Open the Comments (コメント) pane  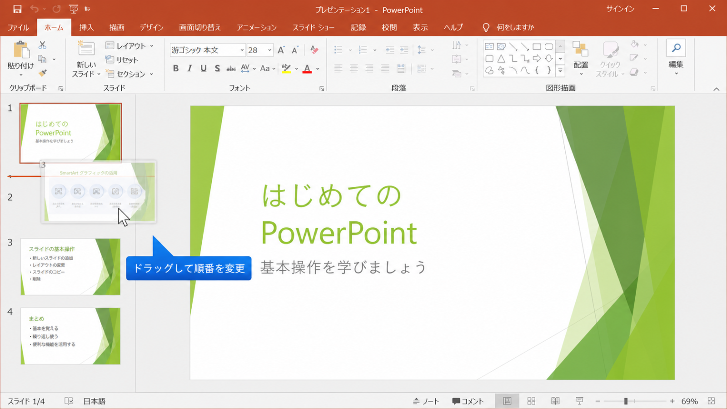coord(468,401)
